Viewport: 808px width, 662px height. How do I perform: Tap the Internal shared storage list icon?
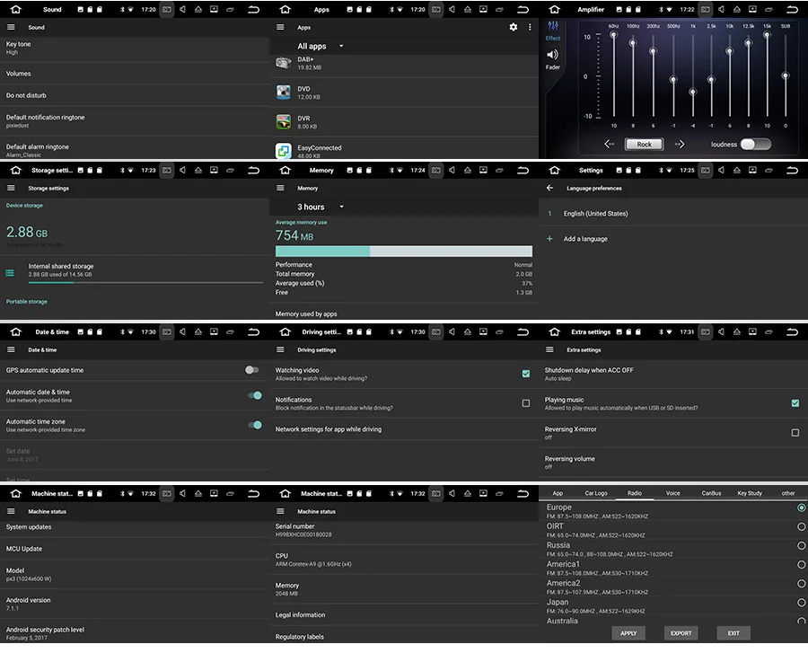click(x=10, y=273)
